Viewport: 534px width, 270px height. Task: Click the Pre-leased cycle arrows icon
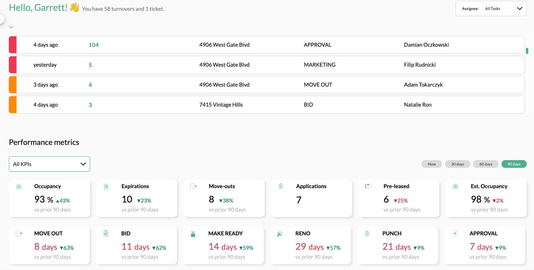click(368, 186)
